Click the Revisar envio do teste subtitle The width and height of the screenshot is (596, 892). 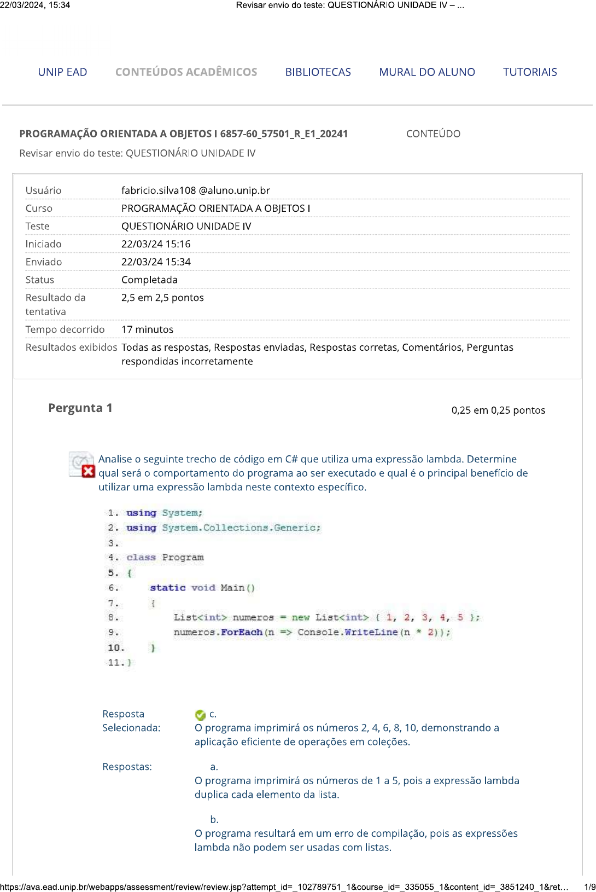click(137, 153)
